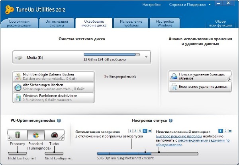
Task: Click 53% Optimierungsfortschritt erreicht text
Action: point(125,158)
